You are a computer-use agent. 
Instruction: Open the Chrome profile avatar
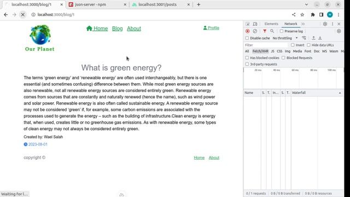tap(330, 15)
